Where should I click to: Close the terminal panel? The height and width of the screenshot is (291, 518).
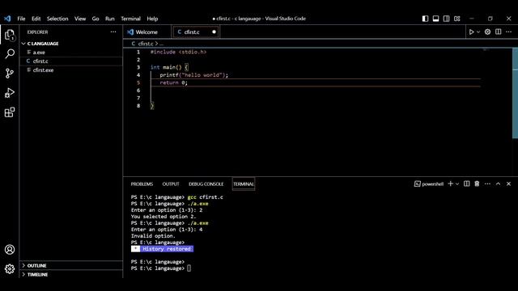click(x=509, y=183)
